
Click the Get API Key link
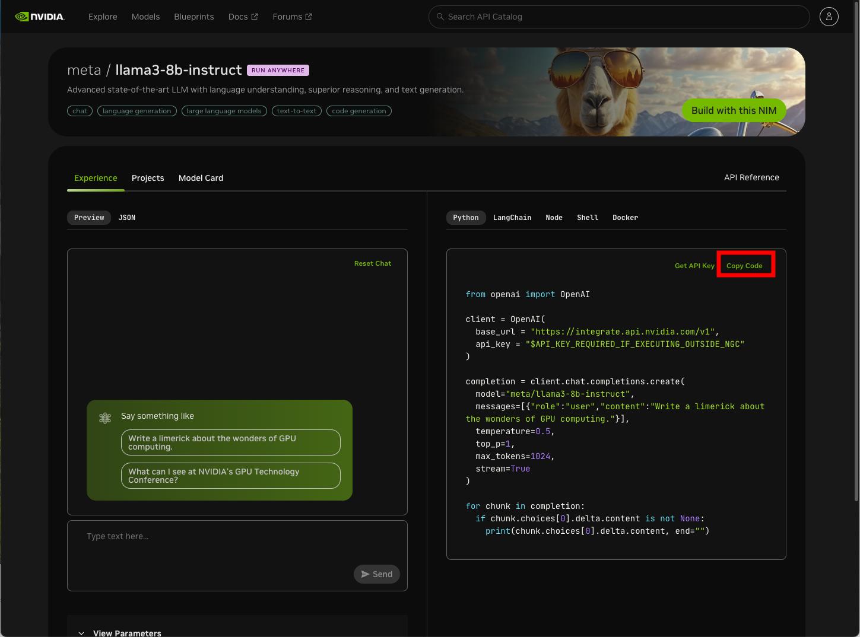pos(694,266)
